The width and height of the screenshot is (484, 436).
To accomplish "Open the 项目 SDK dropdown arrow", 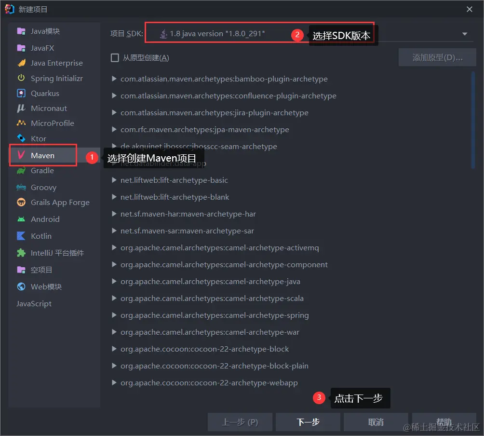I will (465, 34).
